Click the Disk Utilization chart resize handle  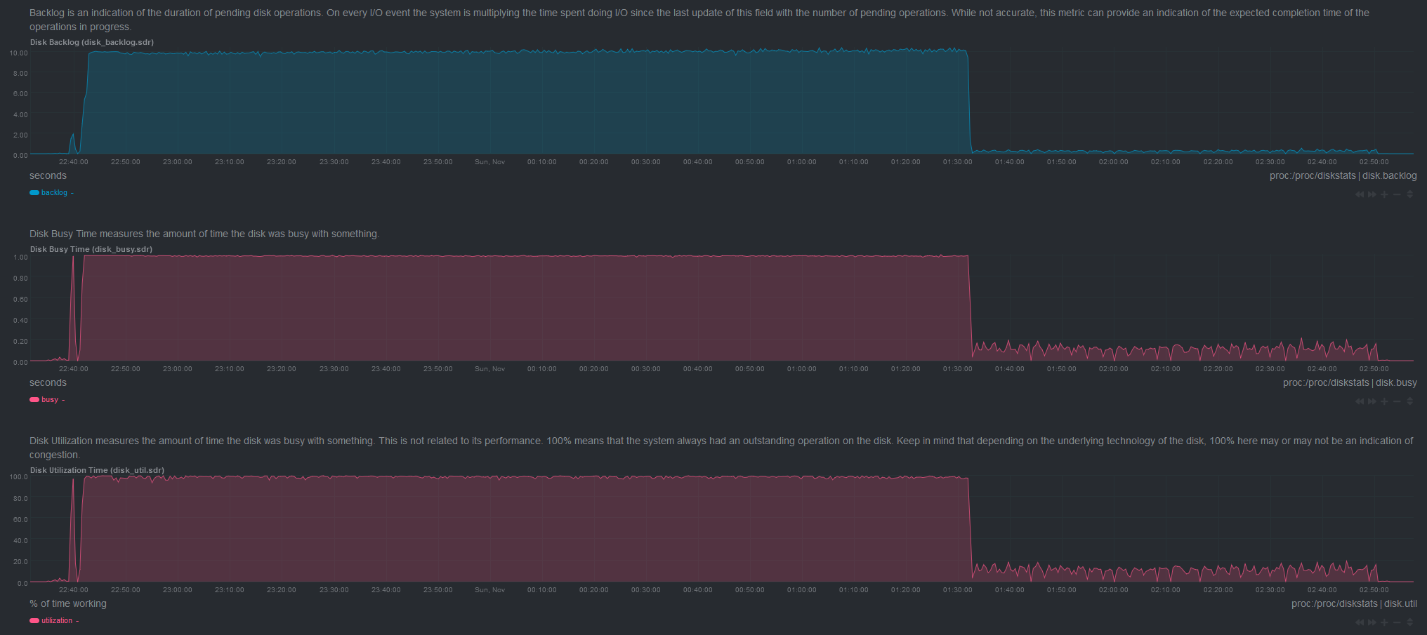(x=1409, y=622)
